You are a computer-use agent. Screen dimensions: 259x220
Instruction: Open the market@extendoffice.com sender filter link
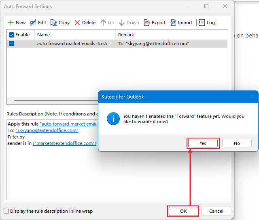pyautogui.click(x=64, y=143)
